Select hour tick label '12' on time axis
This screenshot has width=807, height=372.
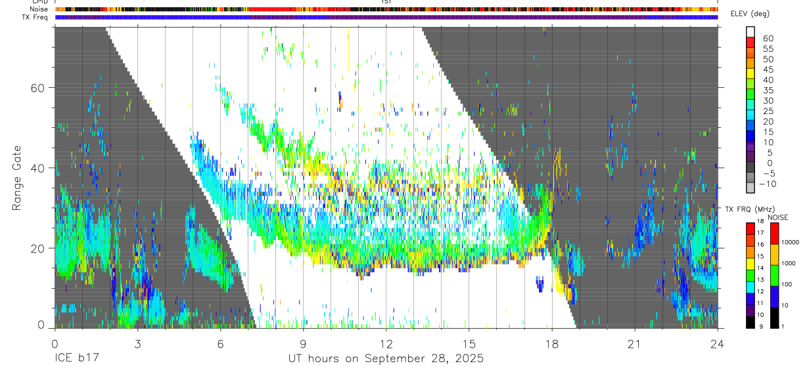pos(386,344)
